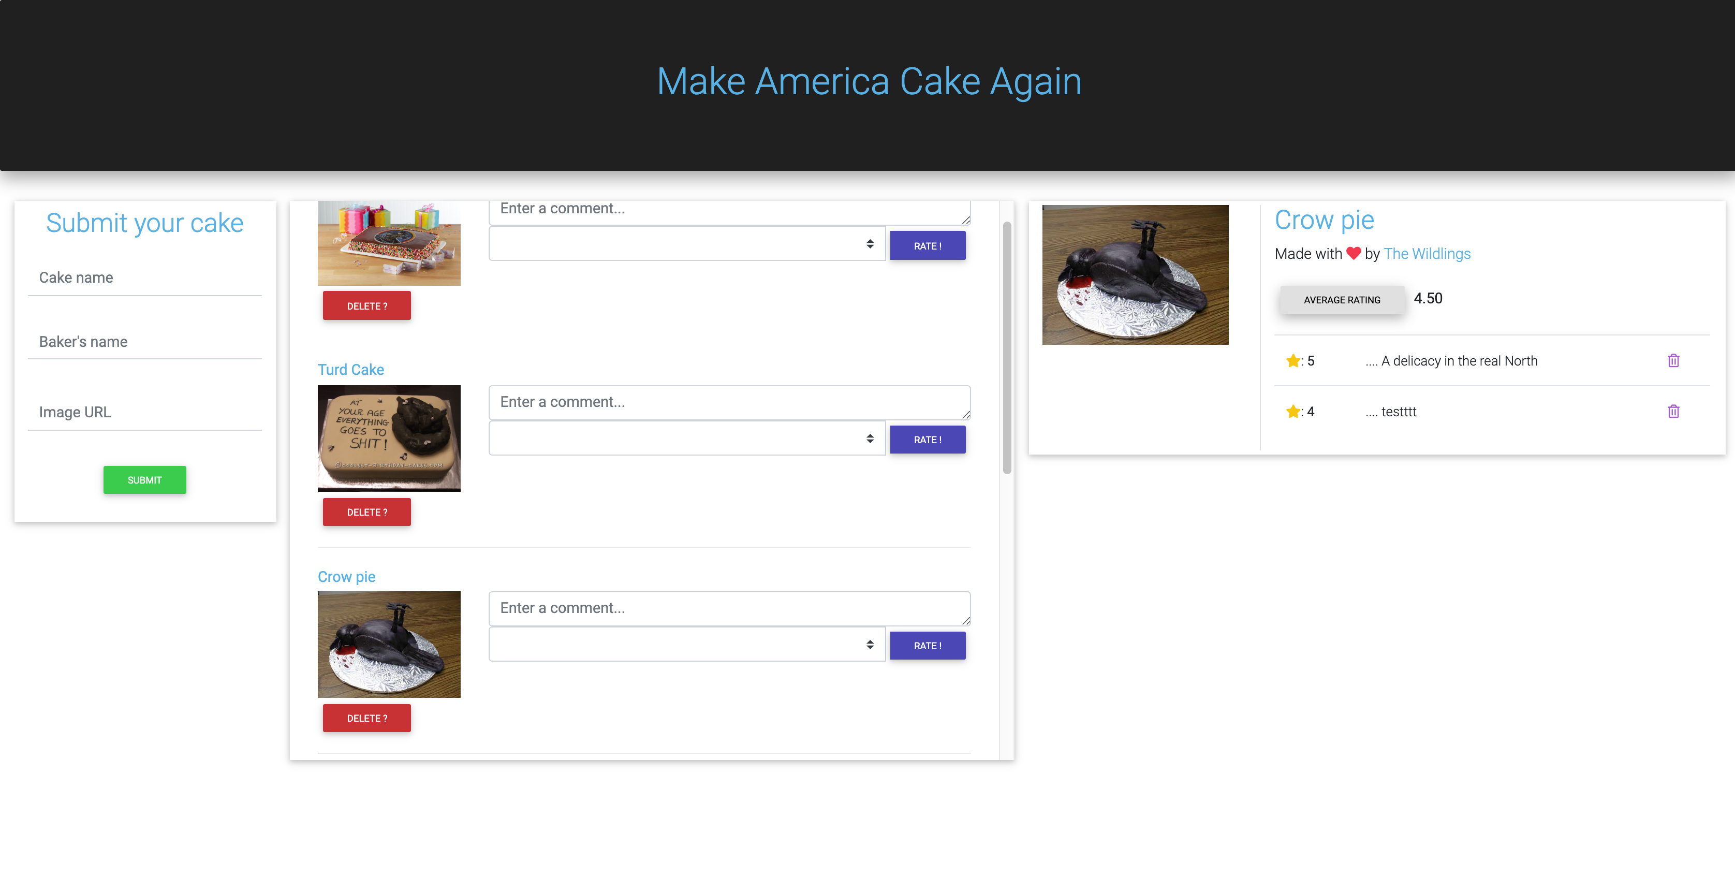Click RATE! next to the Turd Cake comment
Screen dimensions: 1735x876
pos(928,439)
